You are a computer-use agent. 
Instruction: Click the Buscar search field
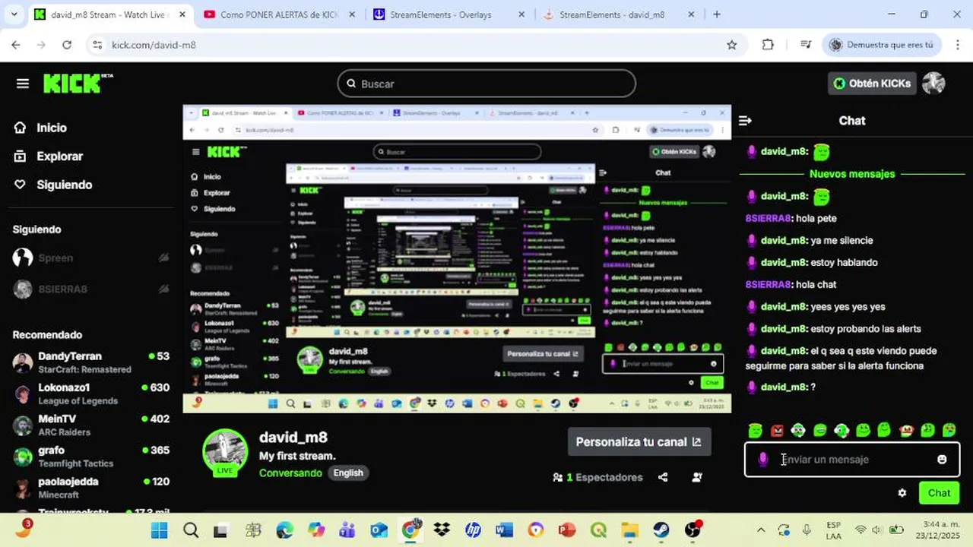click(486, 84)
